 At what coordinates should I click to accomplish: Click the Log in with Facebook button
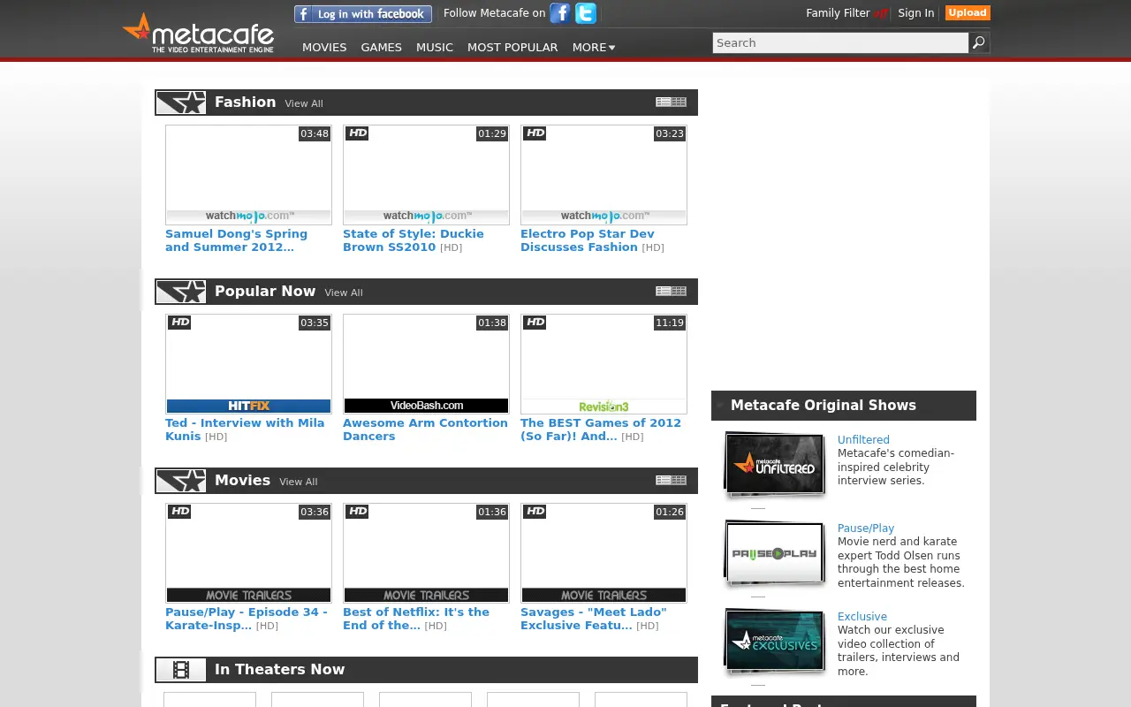(x=363, y=14)
